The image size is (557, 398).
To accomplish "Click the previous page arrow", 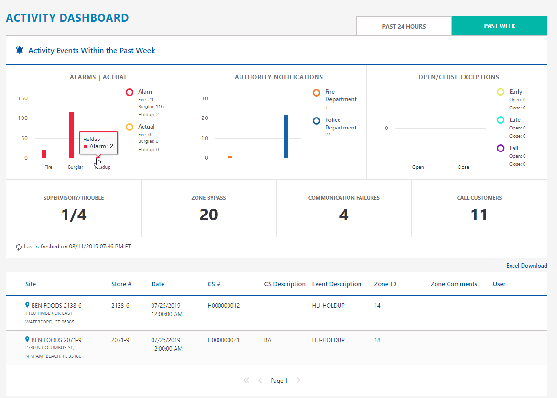I will tap(260, 381).
